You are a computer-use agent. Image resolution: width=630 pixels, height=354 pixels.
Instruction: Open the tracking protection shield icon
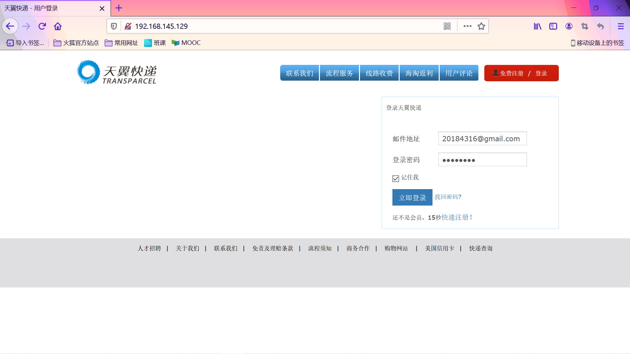[x=114, y=26]
